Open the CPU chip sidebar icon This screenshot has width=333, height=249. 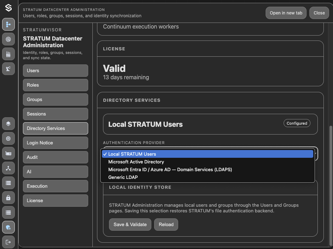coord(8,138)
